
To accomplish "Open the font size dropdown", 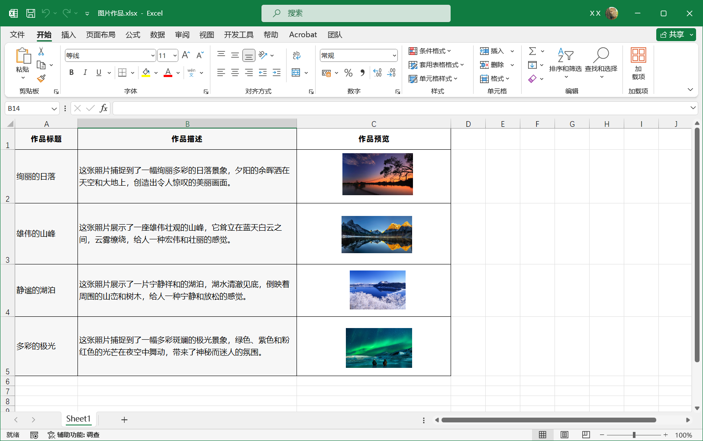I will coord(175,55).
